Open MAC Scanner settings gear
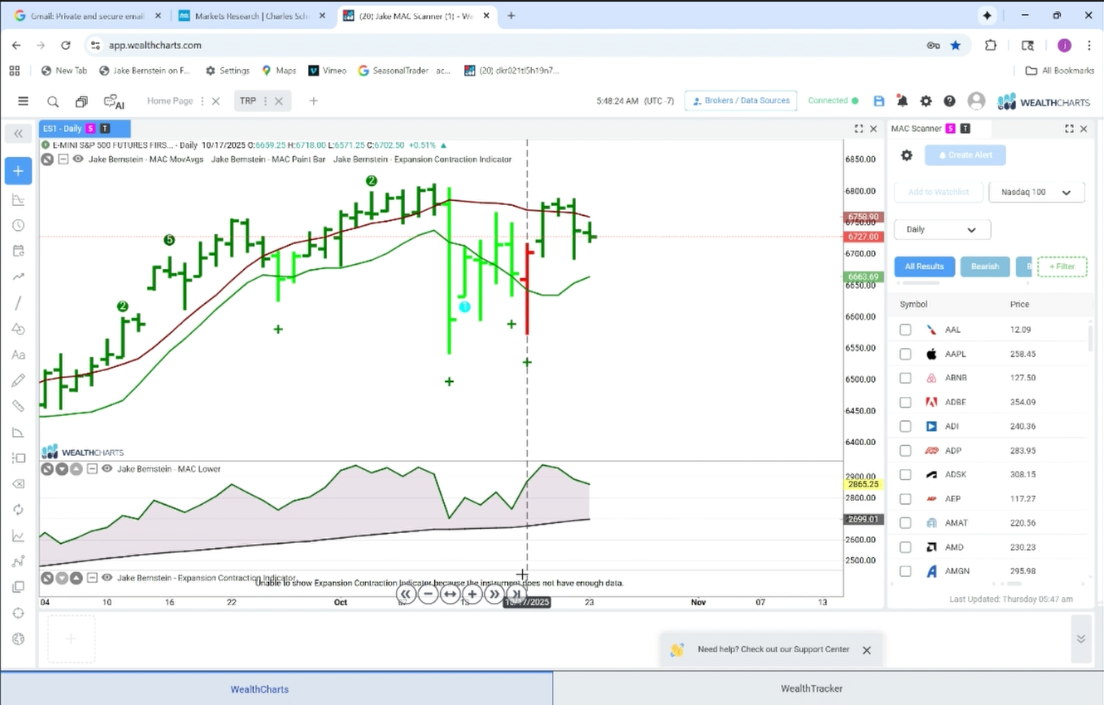Image resolution: width=1104 pixels, height=705 pixels. (906, 155)
